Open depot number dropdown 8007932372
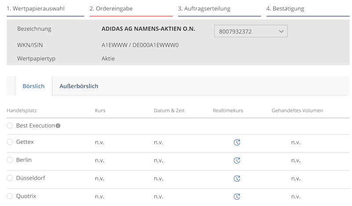 pos(251,31)
